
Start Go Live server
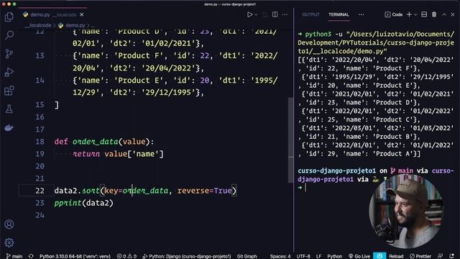tap(359, 256)
